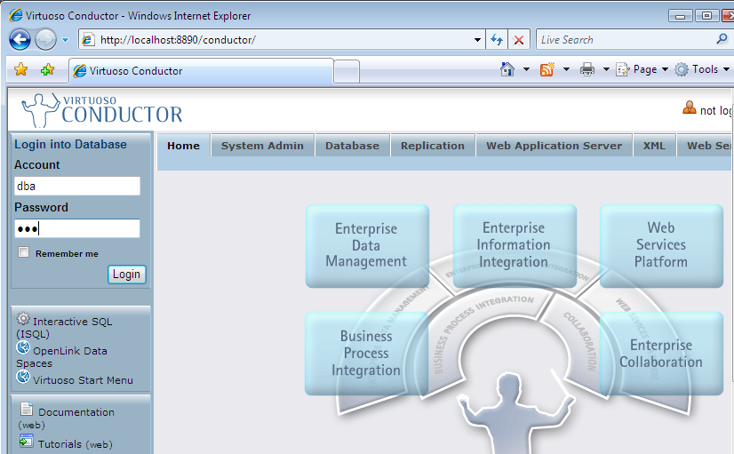Image resolution: width=734 pixels, height=454 pixels.
Task: Open the Tools menu dropdown
Action: pos(704,69)
